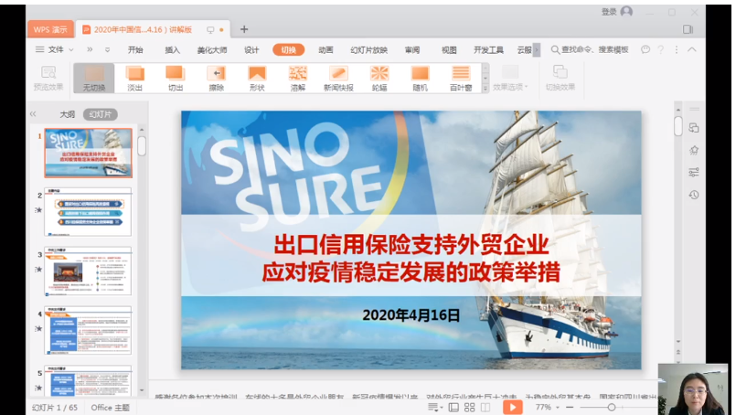Click the login avatar icon
Image resolution: width=736 pixels, height=415 pixels.
pos(626,11)
